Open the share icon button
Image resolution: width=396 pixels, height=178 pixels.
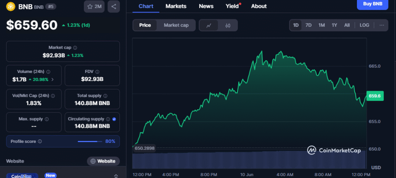tap(114, 7)
